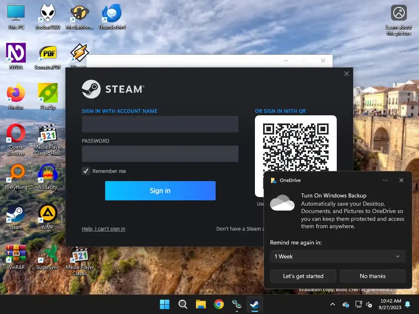The height and width of the screenshot is (314, 419).
Task: Open WinRAR desktop shortcut
Action: (16, 257)
